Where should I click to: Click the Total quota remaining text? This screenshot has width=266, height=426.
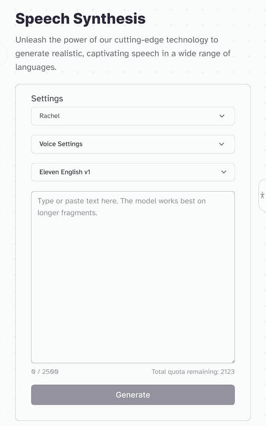pyautogui.click(x=193, y=372)
